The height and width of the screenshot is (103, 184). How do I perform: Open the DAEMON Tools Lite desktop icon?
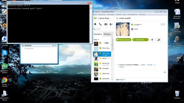coord(5,41)
